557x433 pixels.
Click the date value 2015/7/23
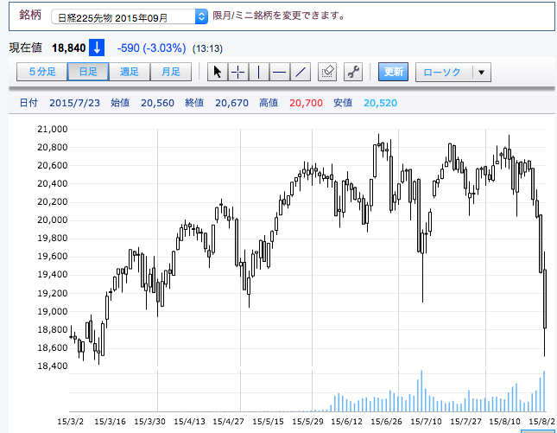tap(74, 103)
